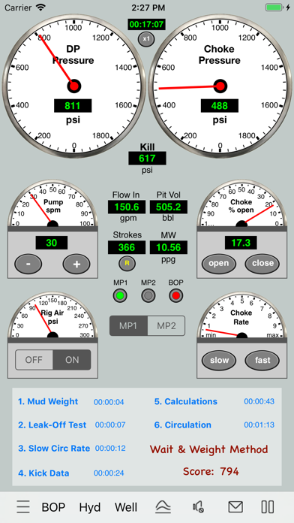Click the Choke Pressure gauge dial

coord(220,86)
